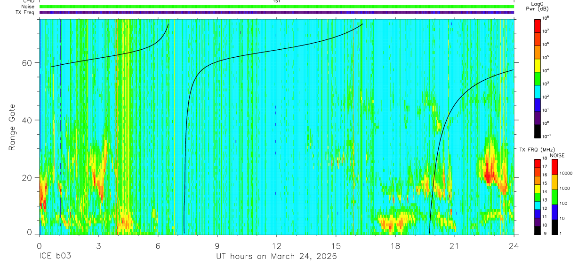
Task: Select the 15 UT hour x-axis label
Action: coord(336,245)
